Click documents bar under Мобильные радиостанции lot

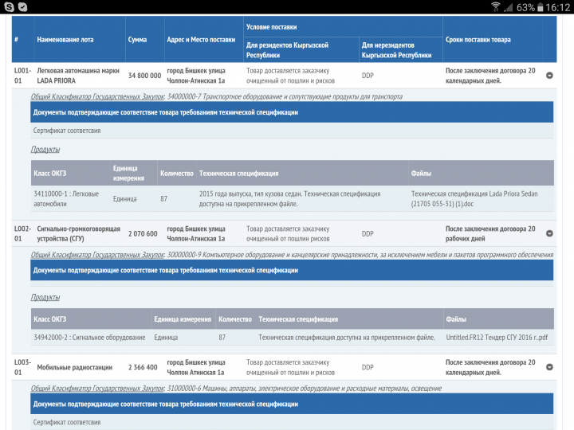coord(292,404)
